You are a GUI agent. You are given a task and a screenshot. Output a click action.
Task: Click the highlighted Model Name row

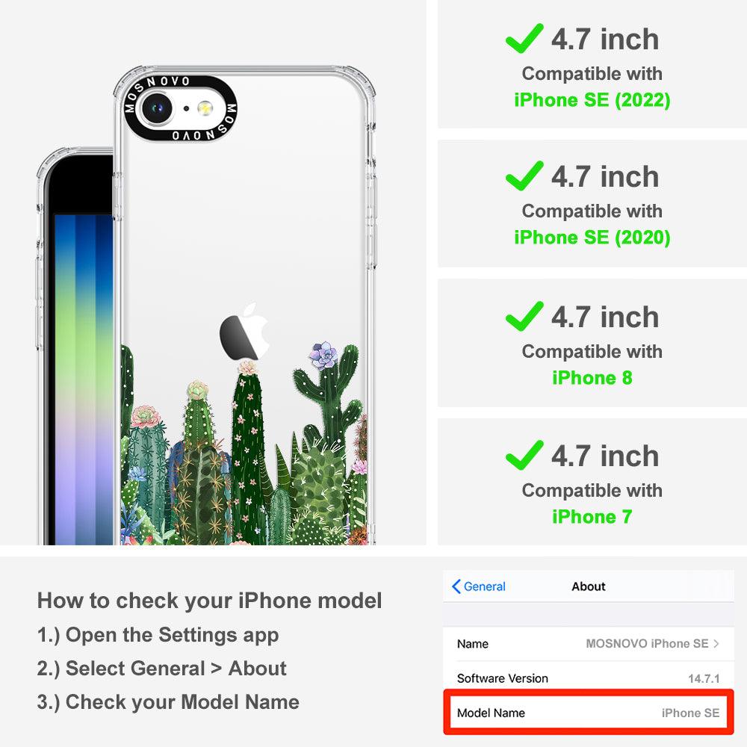pyautogui.click(x=589, y=713)
